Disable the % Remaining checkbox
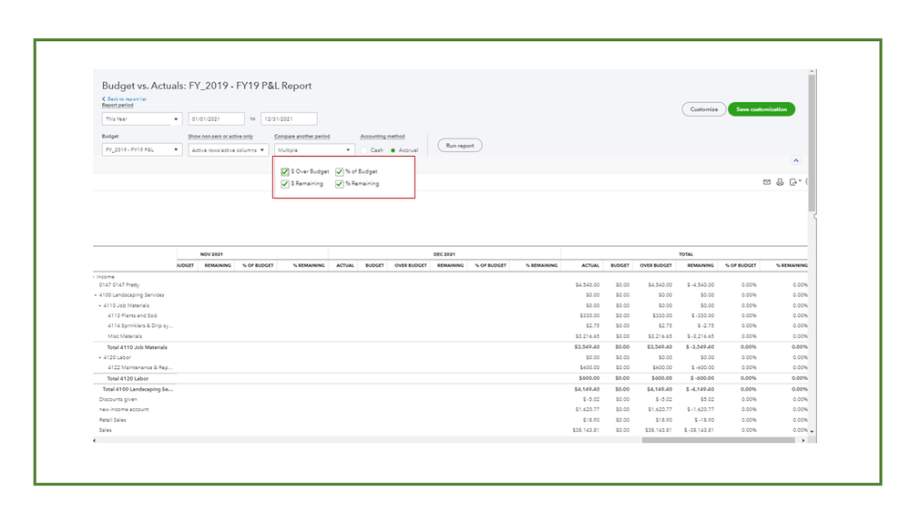 tap(339, 184)
